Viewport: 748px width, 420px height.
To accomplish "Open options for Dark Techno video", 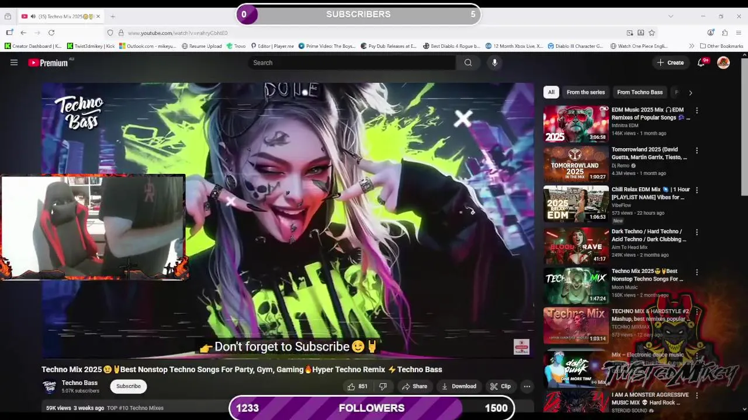I will pos(697,232).
